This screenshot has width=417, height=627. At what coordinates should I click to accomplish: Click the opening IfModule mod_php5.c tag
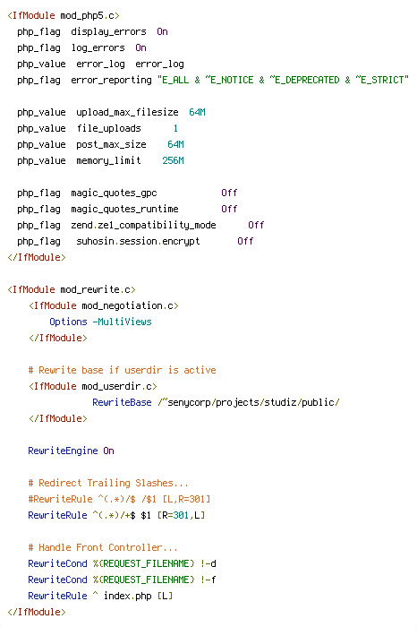(64, 15)
